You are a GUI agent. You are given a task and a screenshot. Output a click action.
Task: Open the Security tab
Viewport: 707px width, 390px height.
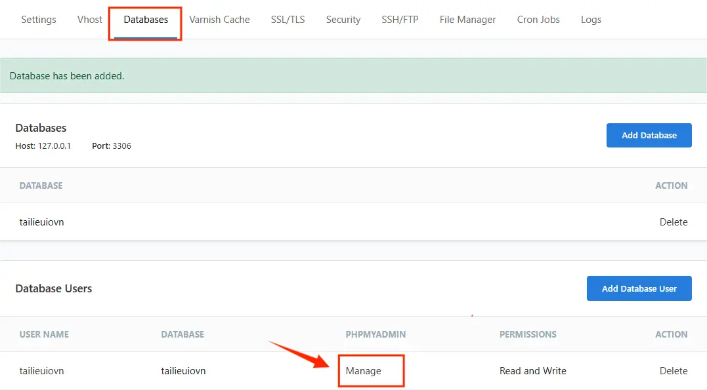pyautogui.click(x=343, y=20)
